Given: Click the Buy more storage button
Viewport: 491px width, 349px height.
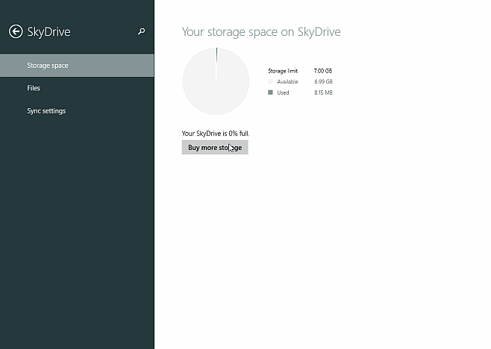Looking at the screenshot, I should pos(215,148).
